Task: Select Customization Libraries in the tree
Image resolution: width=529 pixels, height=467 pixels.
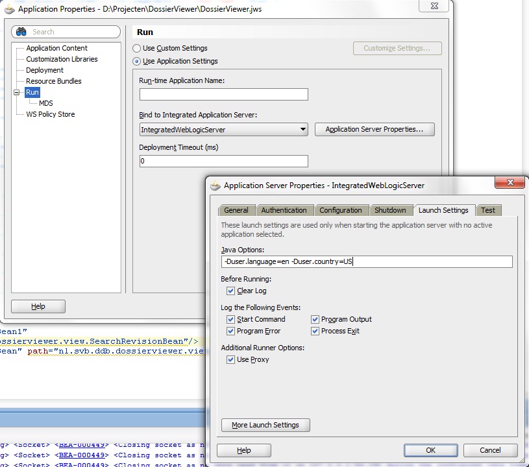Action: coord(62,59)
